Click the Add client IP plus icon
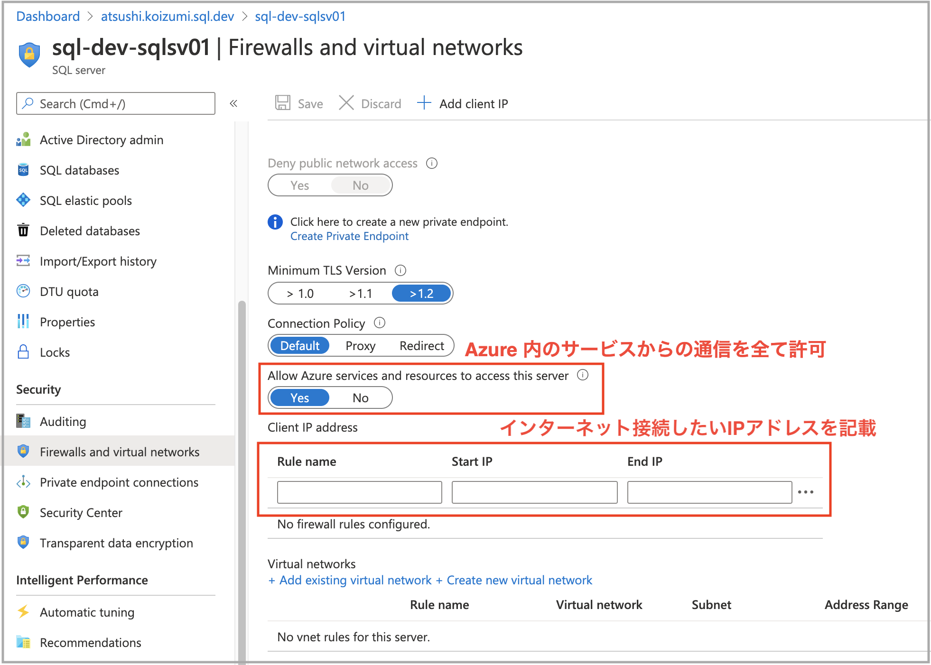This screenshot has height=665, width=931. (x=424, y=103)
